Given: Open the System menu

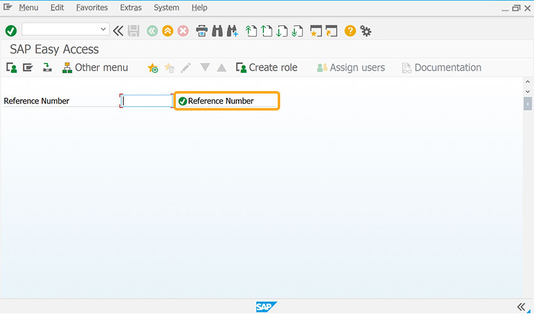Looking at the screenshot, I should tap(166, 8).
